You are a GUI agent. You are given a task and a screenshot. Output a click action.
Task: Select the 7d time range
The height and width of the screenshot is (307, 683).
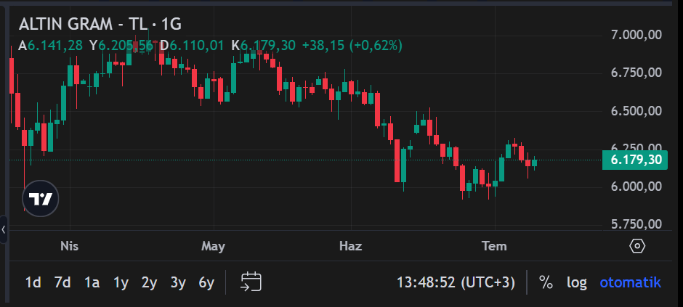point(62,282)
